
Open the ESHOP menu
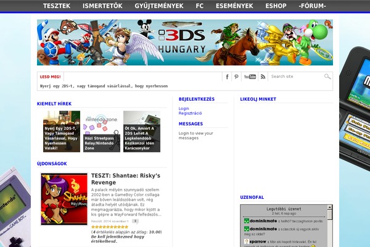276,6
